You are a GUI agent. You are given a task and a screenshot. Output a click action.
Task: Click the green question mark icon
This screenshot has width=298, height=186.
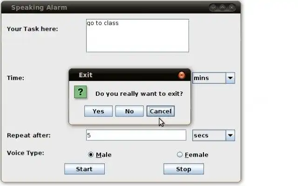click(81, 92)
